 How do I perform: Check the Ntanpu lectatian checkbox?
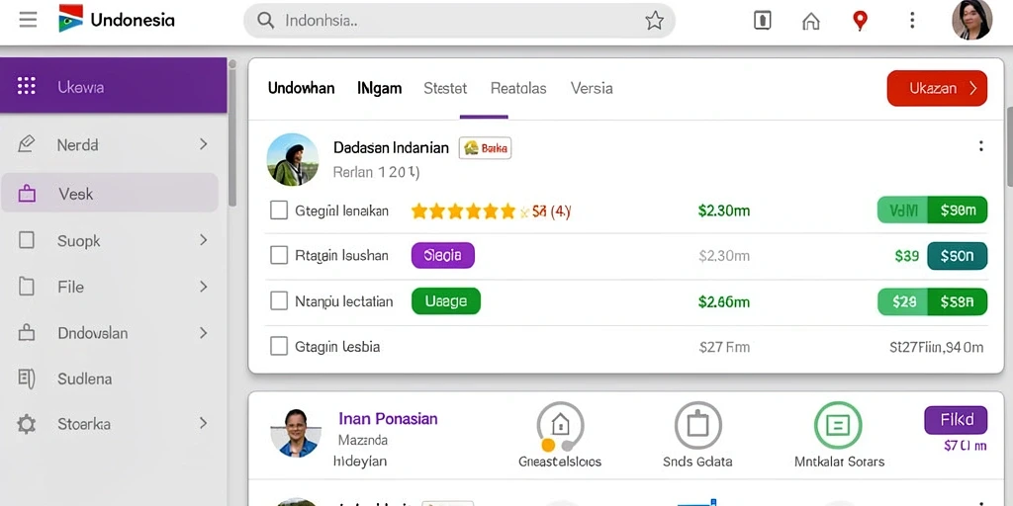(278, 300)
